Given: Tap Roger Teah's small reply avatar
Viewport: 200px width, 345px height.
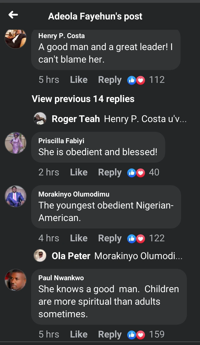Looking at the screenshot, I should point(40,119).
